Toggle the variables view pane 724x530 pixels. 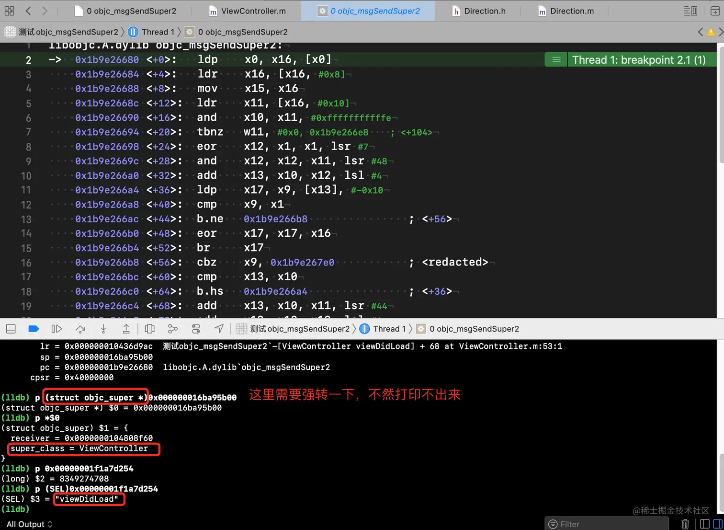point(705,524)
